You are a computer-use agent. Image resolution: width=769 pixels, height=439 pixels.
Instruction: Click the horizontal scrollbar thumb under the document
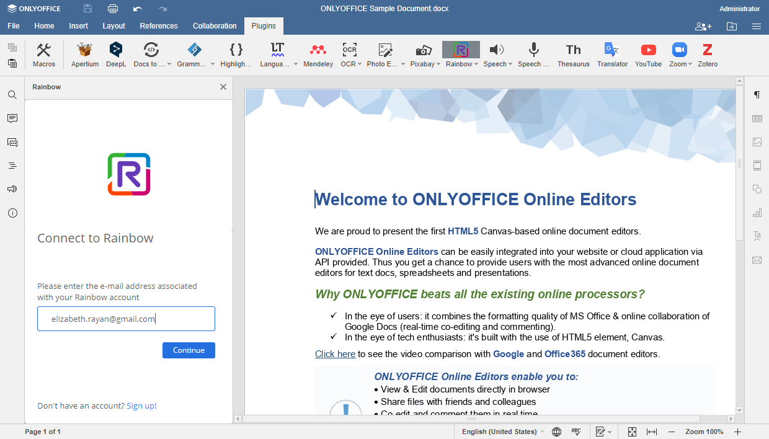pyautogui.click(x=471, y=419)
